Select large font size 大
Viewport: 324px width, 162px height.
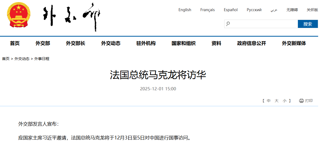tap(277, 101)
